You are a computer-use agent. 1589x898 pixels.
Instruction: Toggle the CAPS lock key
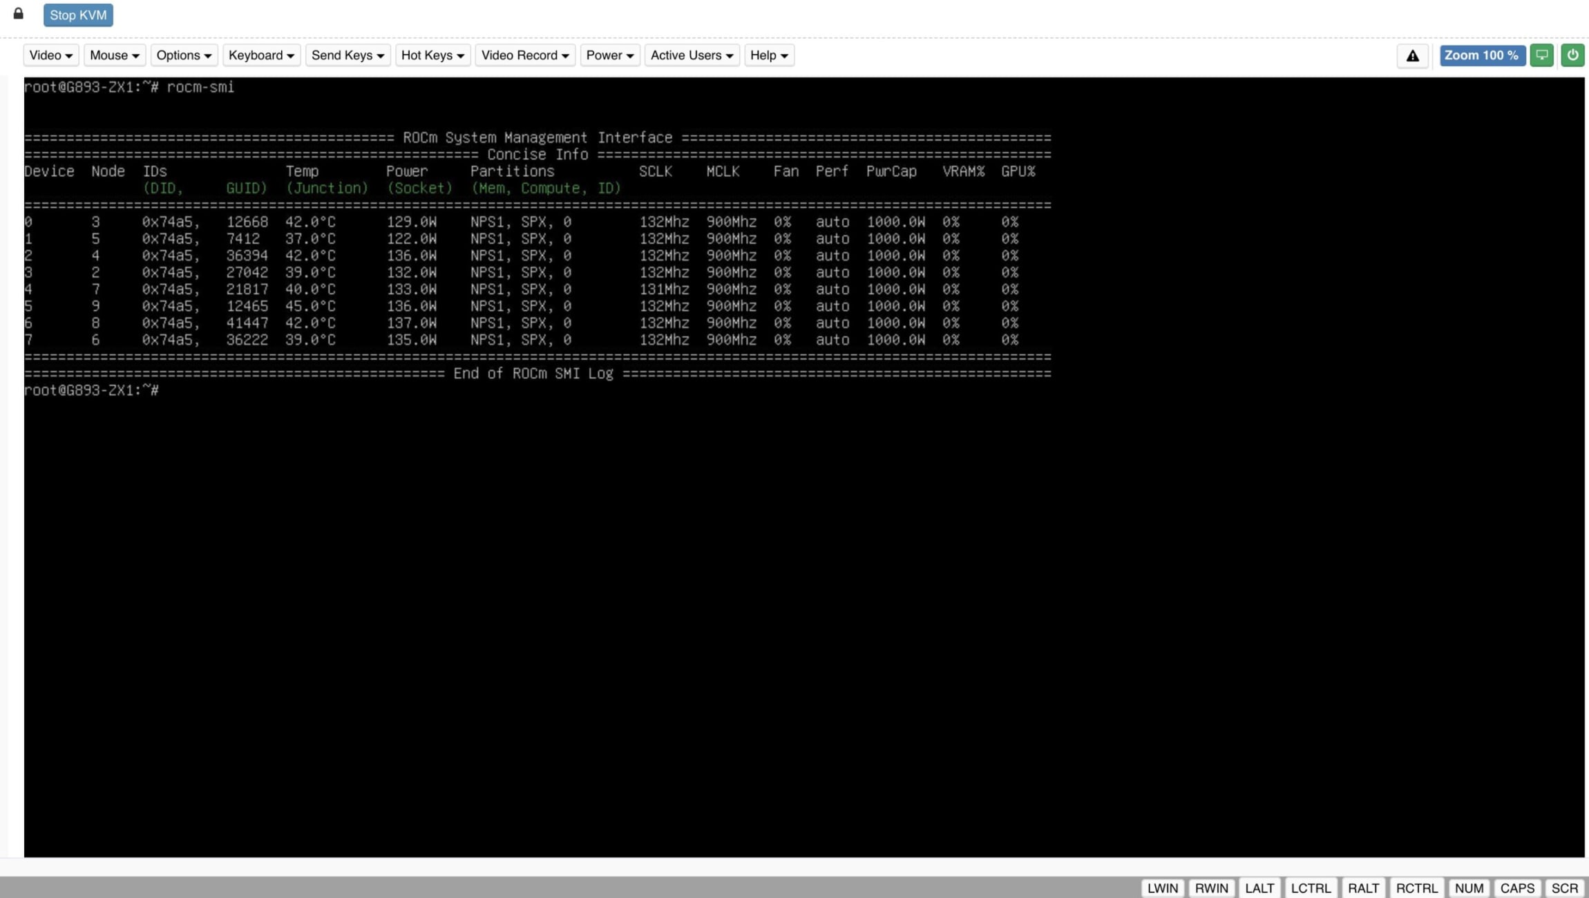tap(1516, 887)
